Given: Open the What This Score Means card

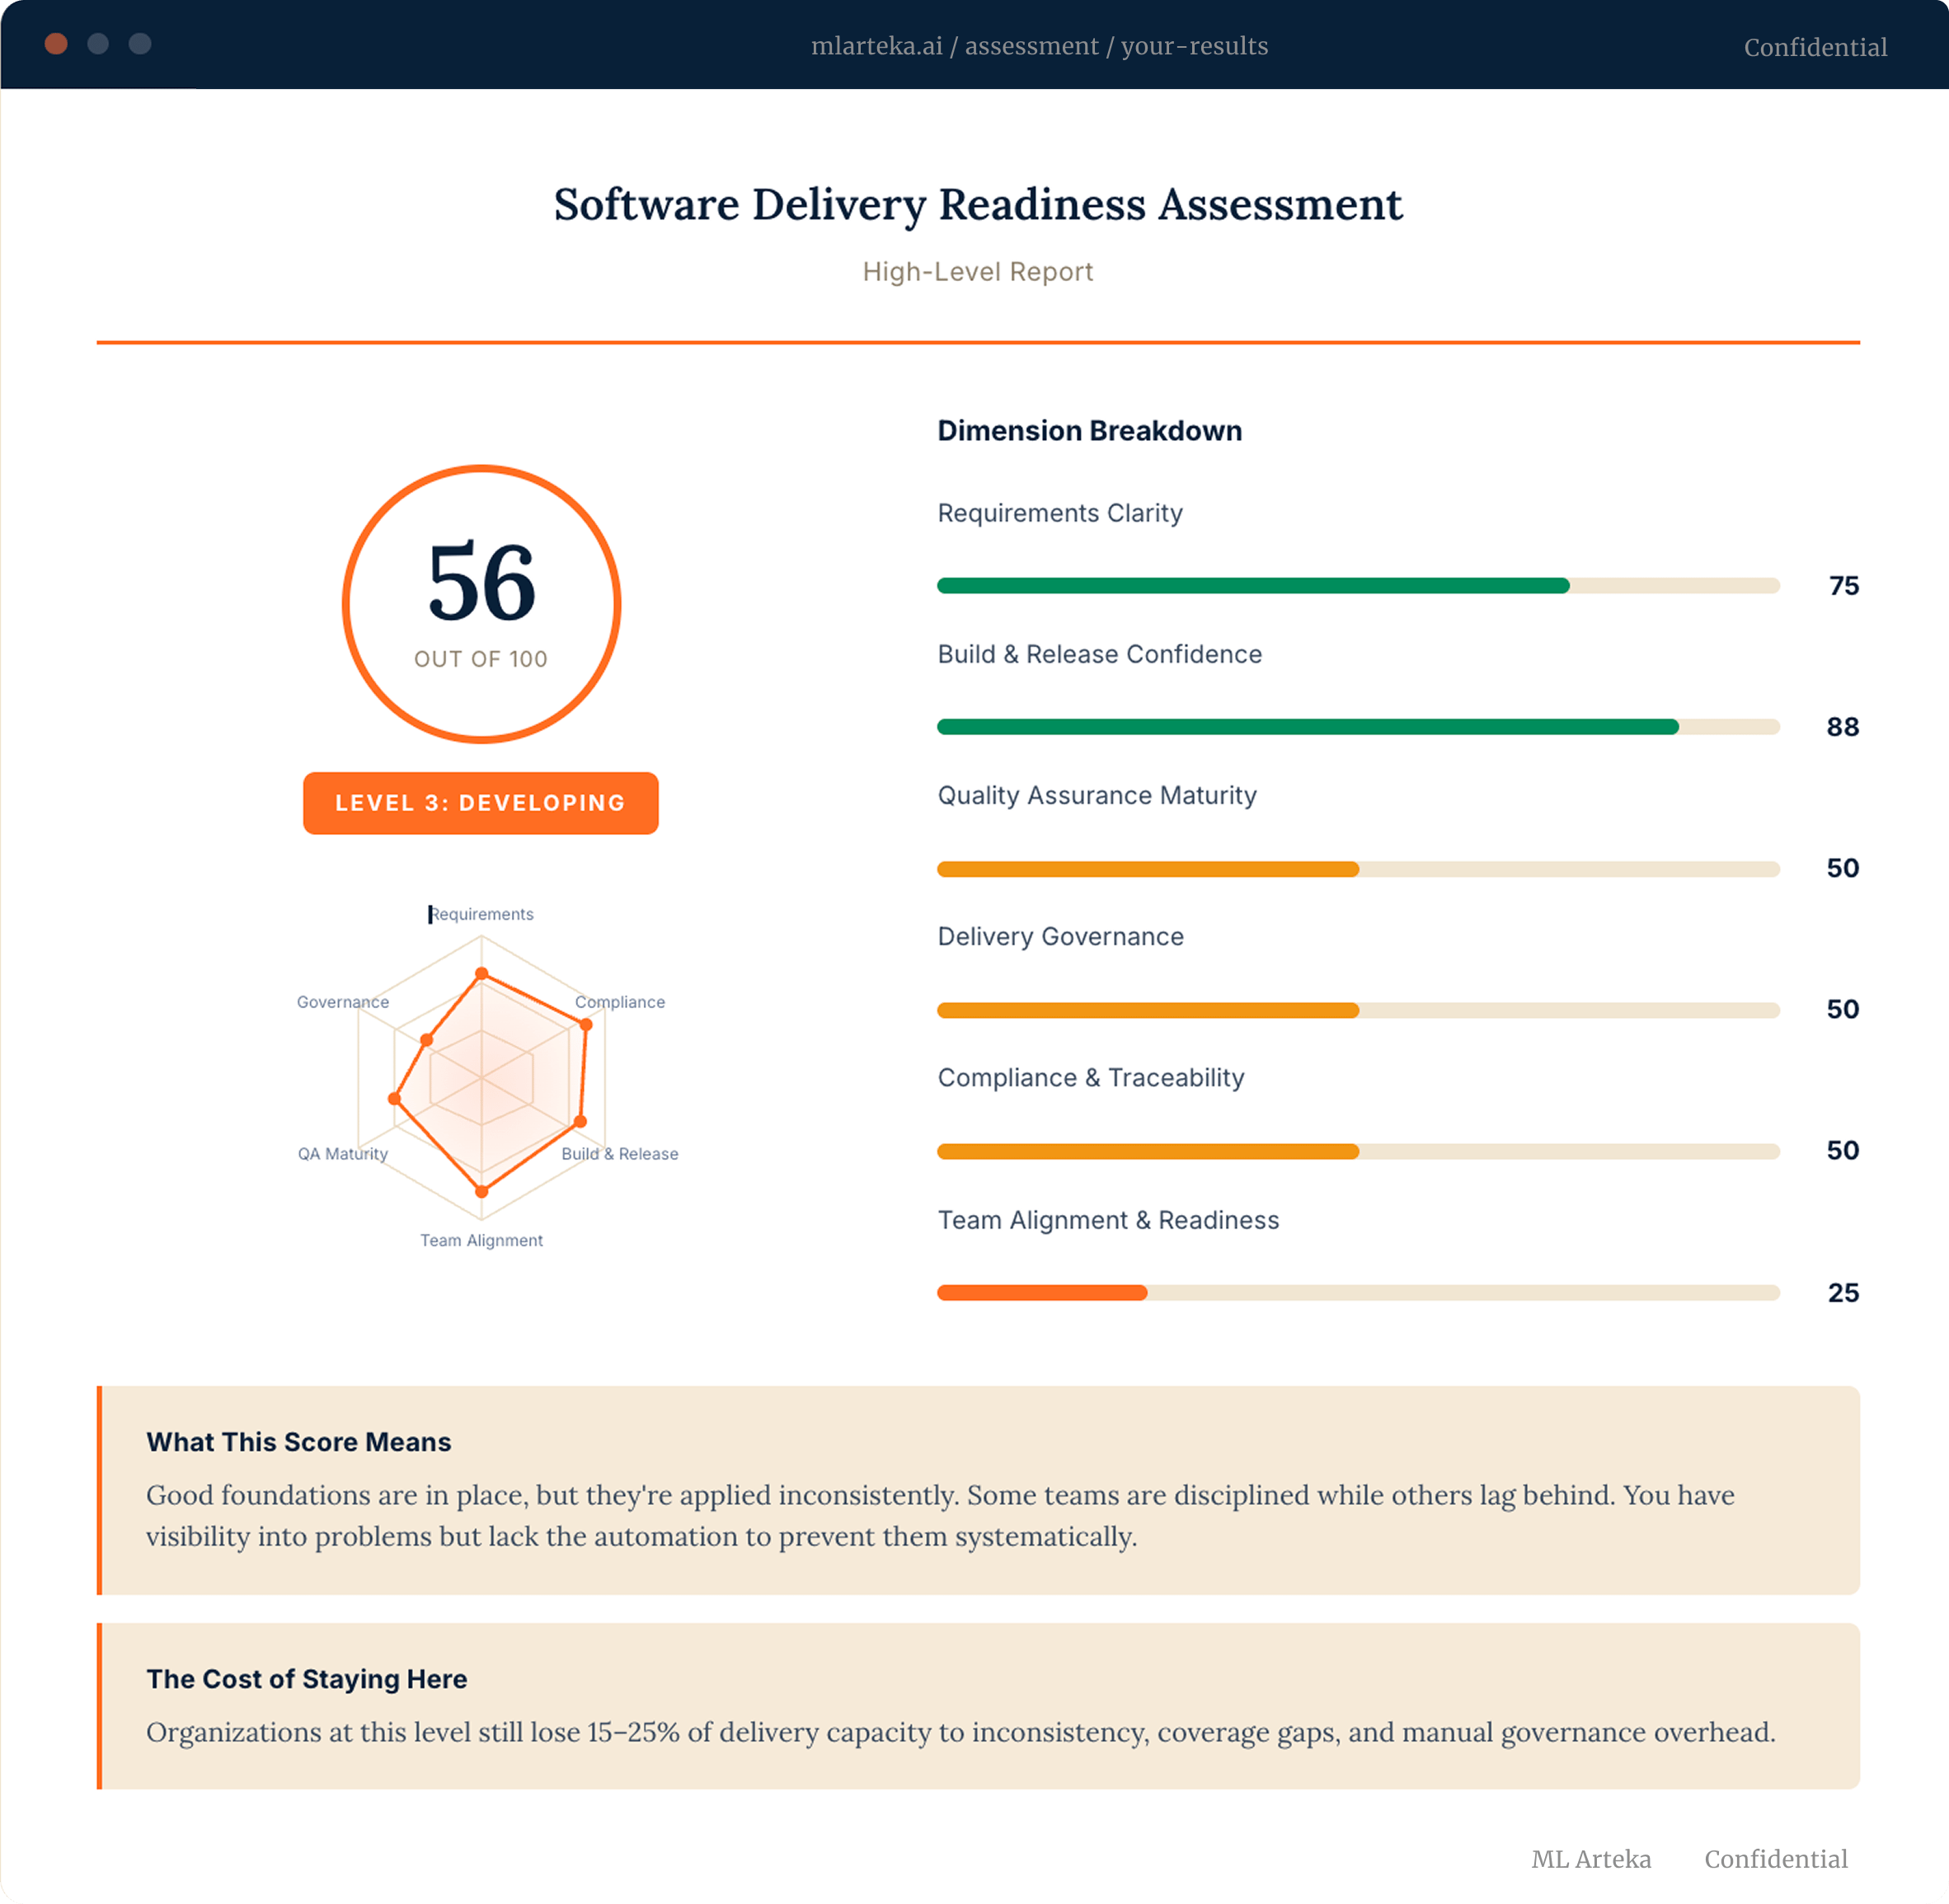Looking at the screenshot, I should 978,1490.
